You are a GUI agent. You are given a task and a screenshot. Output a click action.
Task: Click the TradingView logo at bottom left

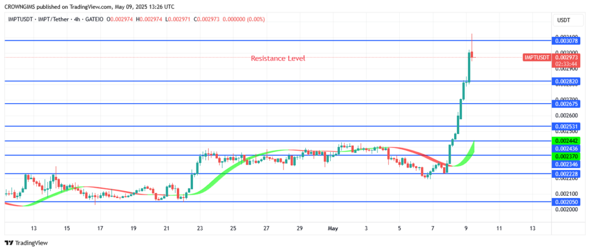coord(26,243)
